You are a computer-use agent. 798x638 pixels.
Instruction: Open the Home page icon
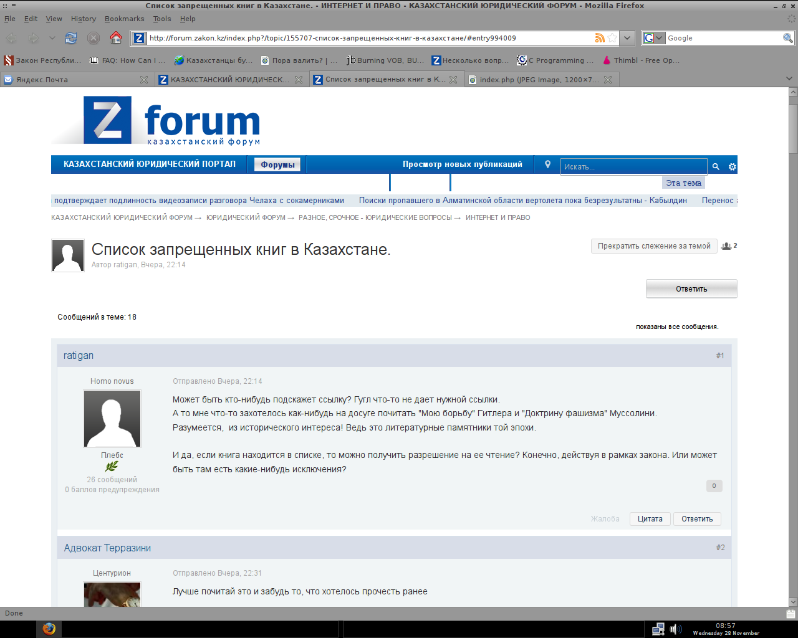click(x=116, y=38)
